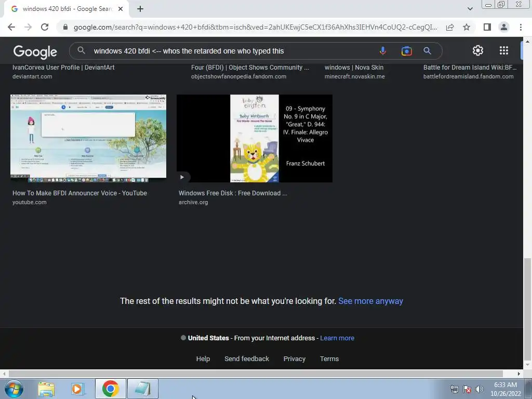532x399 pixels.
Task: Open Windows Explorer from the taskbar
Action: (46, 389)
